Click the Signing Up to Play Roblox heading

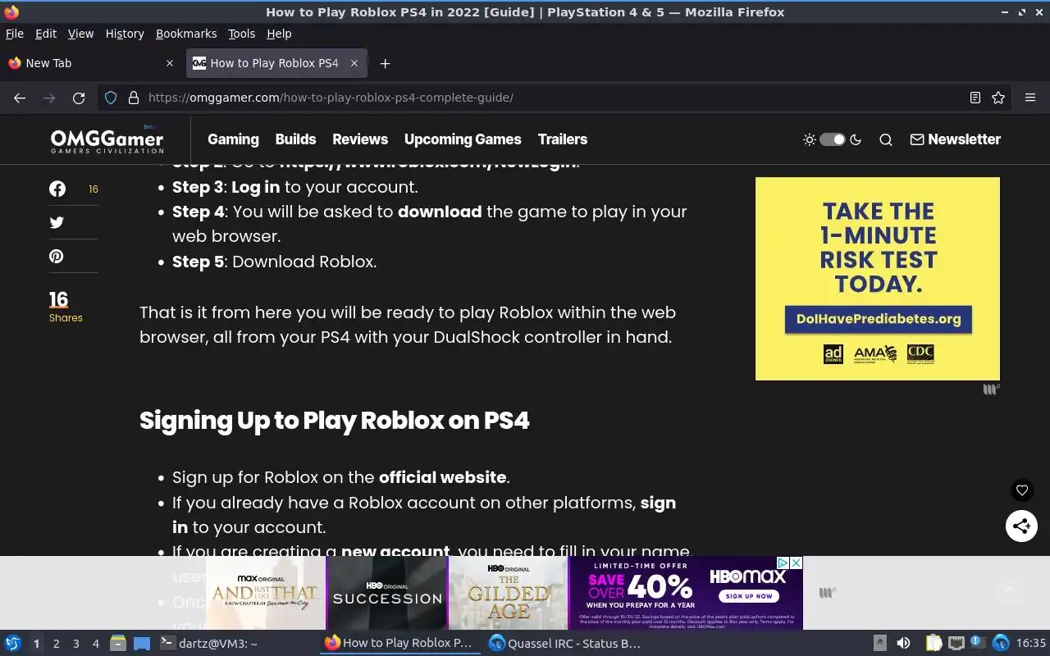pyautogui.click(x=335, y=420)
